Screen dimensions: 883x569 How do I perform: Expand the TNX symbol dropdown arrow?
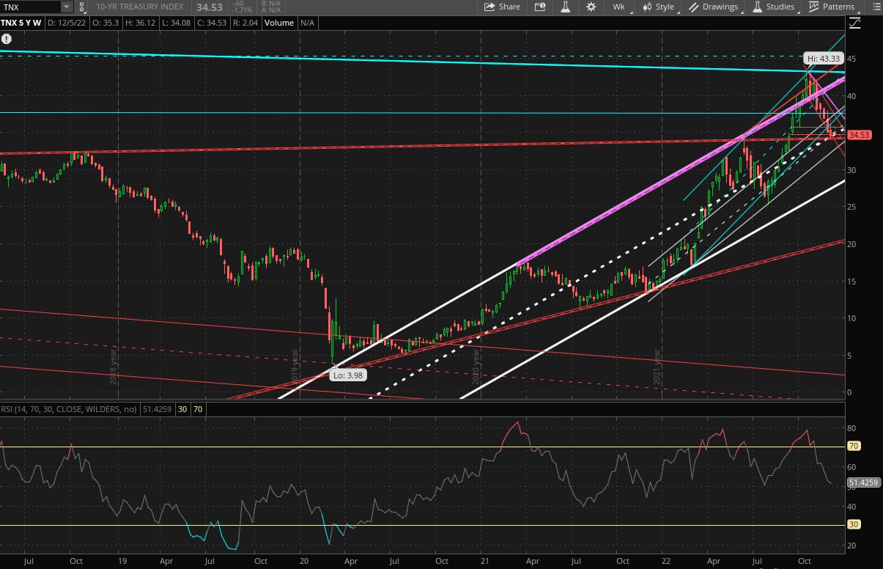click(66, 7)
